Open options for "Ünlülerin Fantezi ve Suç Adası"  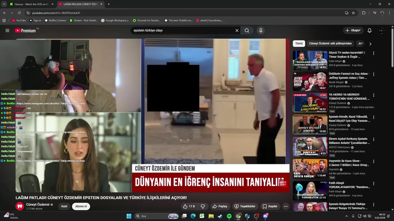(x=374, y=74)
